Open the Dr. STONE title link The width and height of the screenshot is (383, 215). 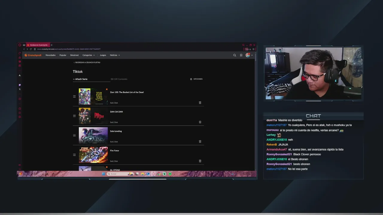tap(115, 170)
